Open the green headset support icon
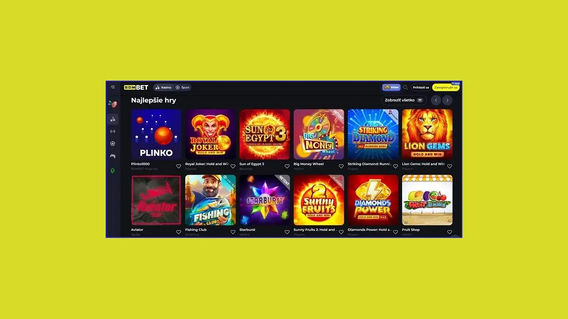The height and width of the screenshot is (319, 568). click(113, 171)
